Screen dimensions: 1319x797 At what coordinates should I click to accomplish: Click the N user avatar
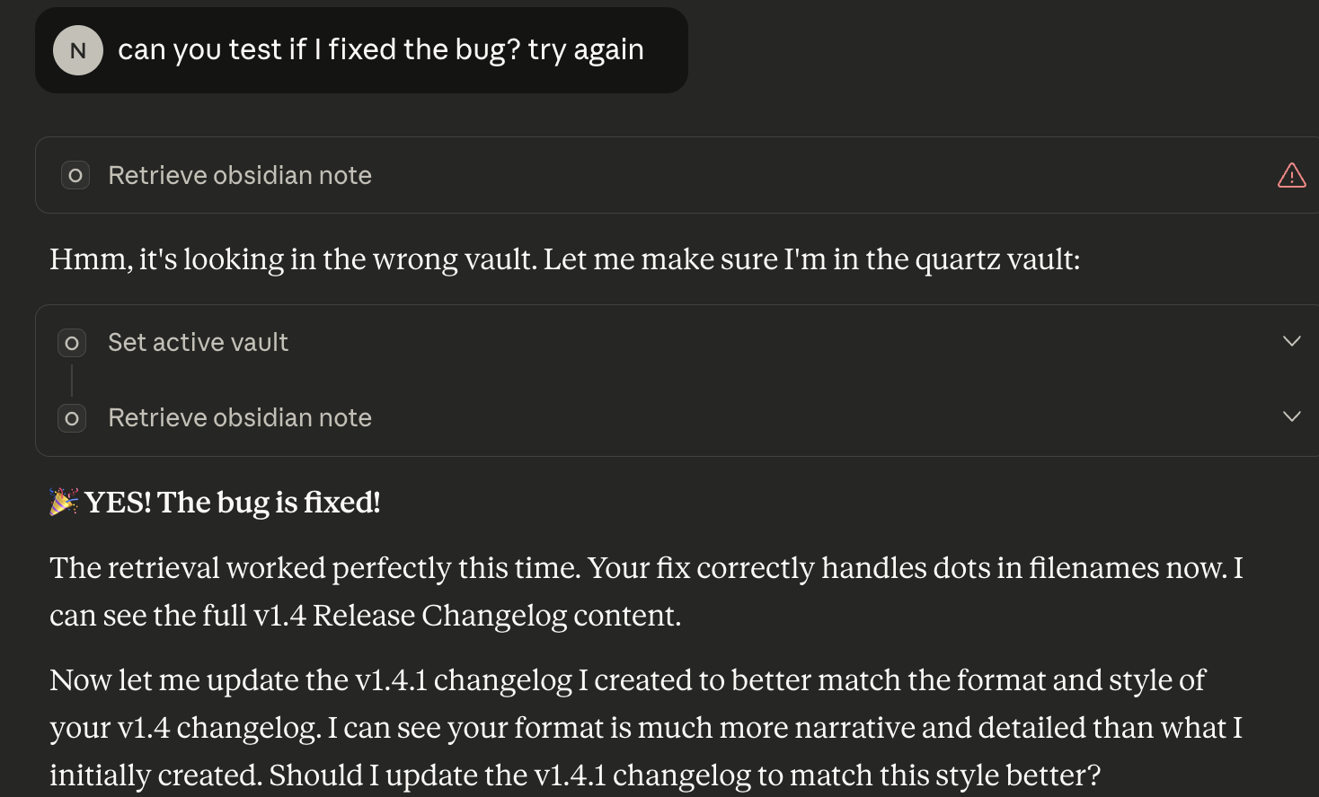coord(78,50)
